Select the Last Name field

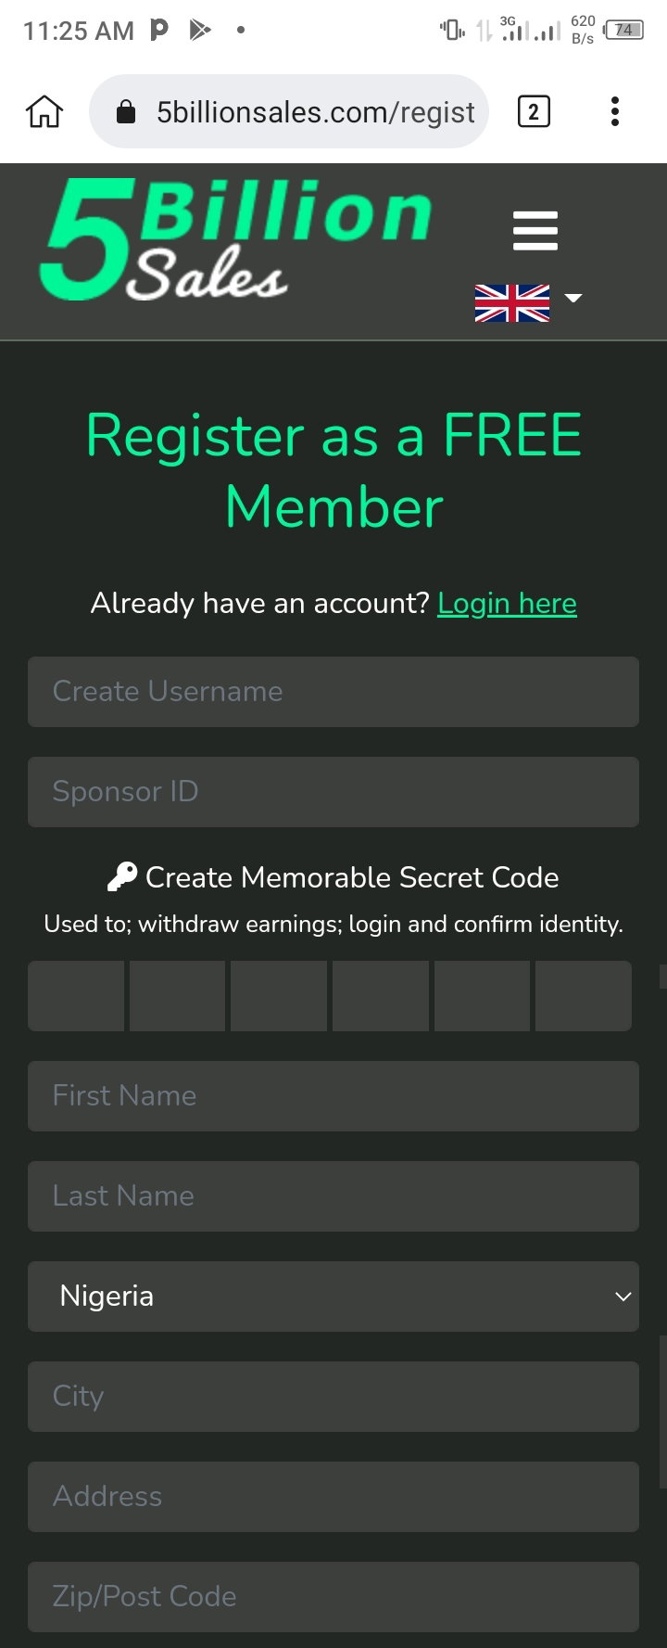coord(333,1196)
